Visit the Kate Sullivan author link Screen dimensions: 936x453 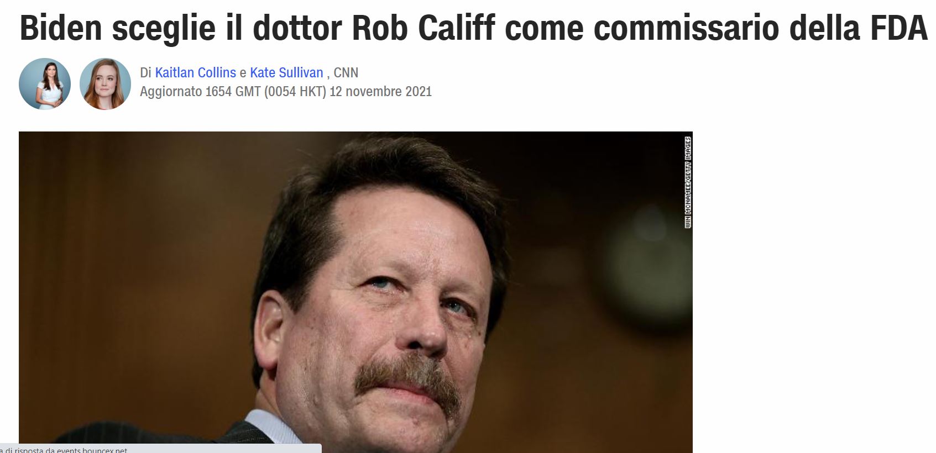286,72
